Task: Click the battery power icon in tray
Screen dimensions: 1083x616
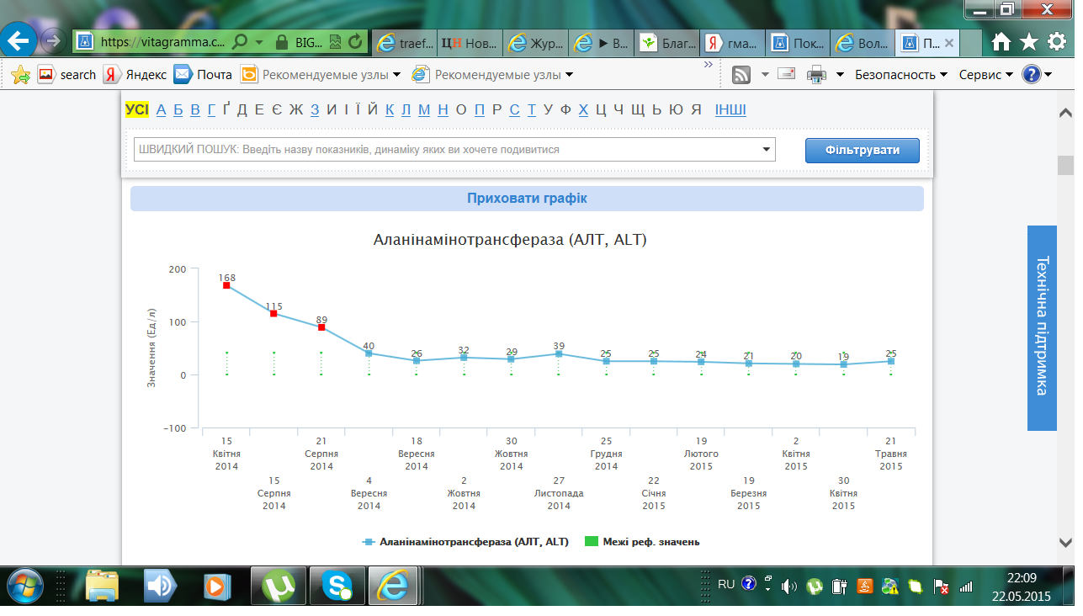Action: tap(839, 586)
